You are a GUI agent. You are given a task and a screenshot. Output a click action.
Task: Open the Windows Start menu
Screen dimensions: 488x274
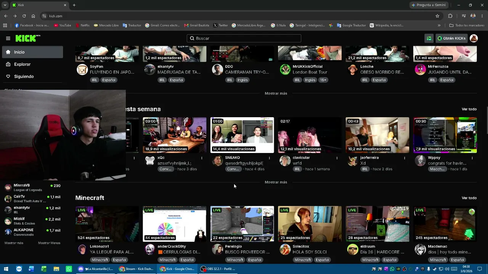click(x=6, y=269)
